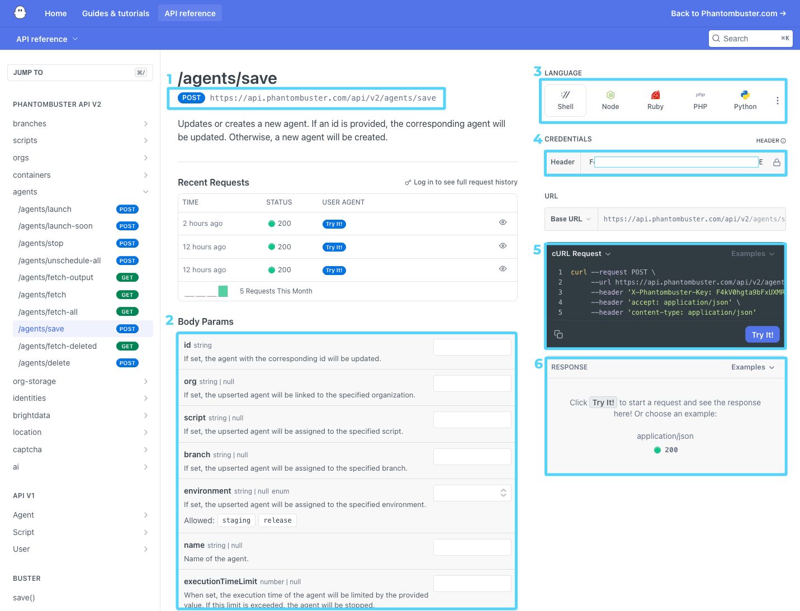Viewport: 800px width, 611px height.
Task: Click the search magnifier icon
Action: coord(716,39)
